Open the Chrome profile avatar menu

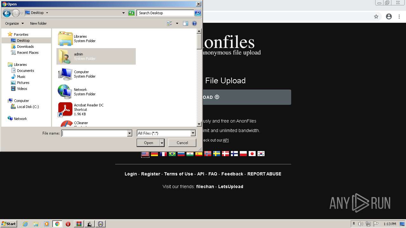click(x=389, y=16)
